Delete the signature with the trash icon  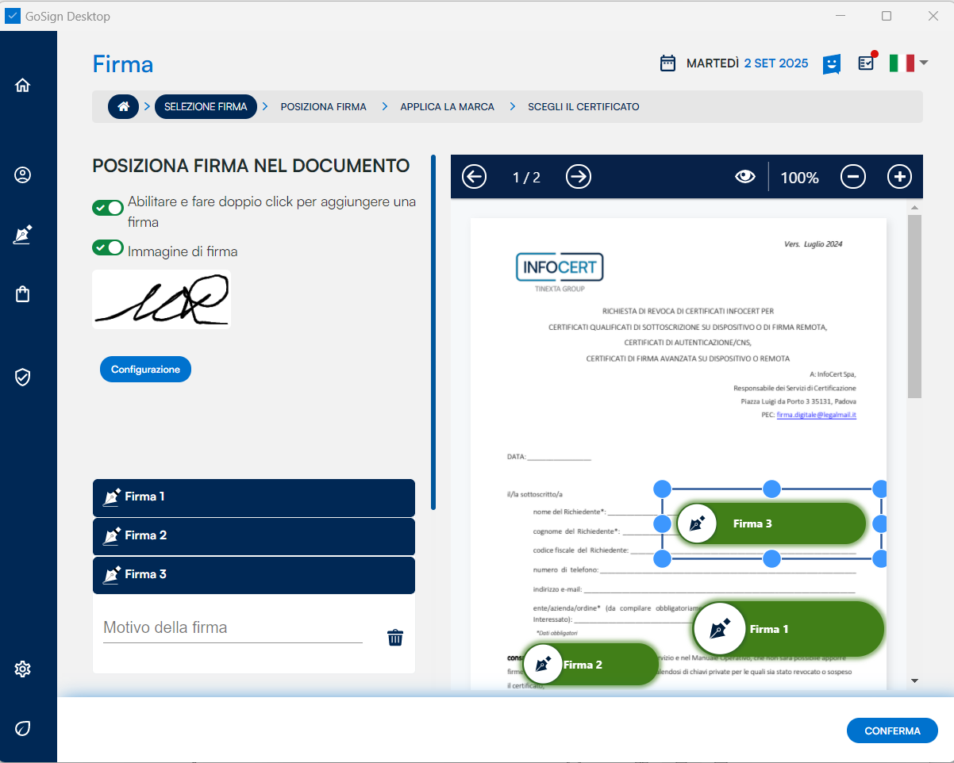click(x=394, y=638)
